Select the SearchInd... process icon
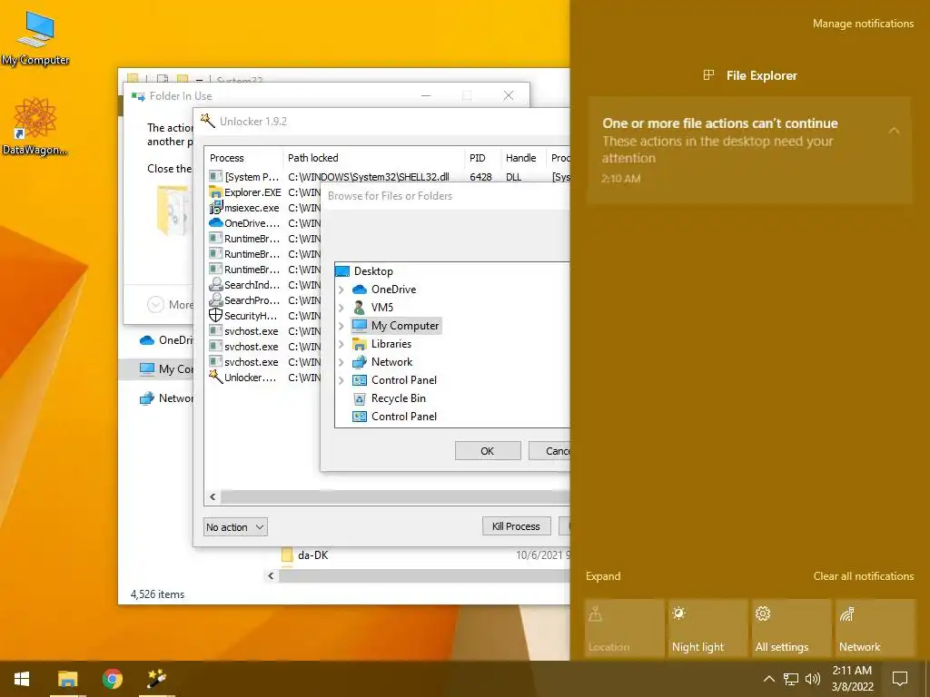 coord(216,284)
